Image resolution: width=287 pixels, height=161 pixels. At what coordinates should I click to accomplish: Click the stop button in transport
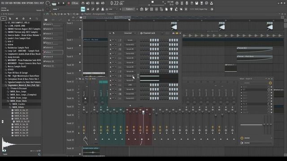click(64, 3)
